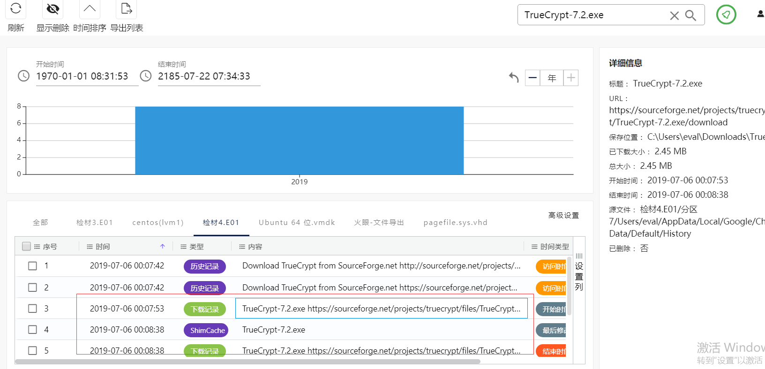Click the time sort (时间排序) icon
Viewport: 765px width, 369px height.
90,8
